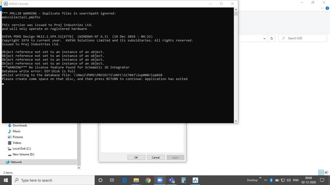Open the network status tray icon

click(283, 180)
